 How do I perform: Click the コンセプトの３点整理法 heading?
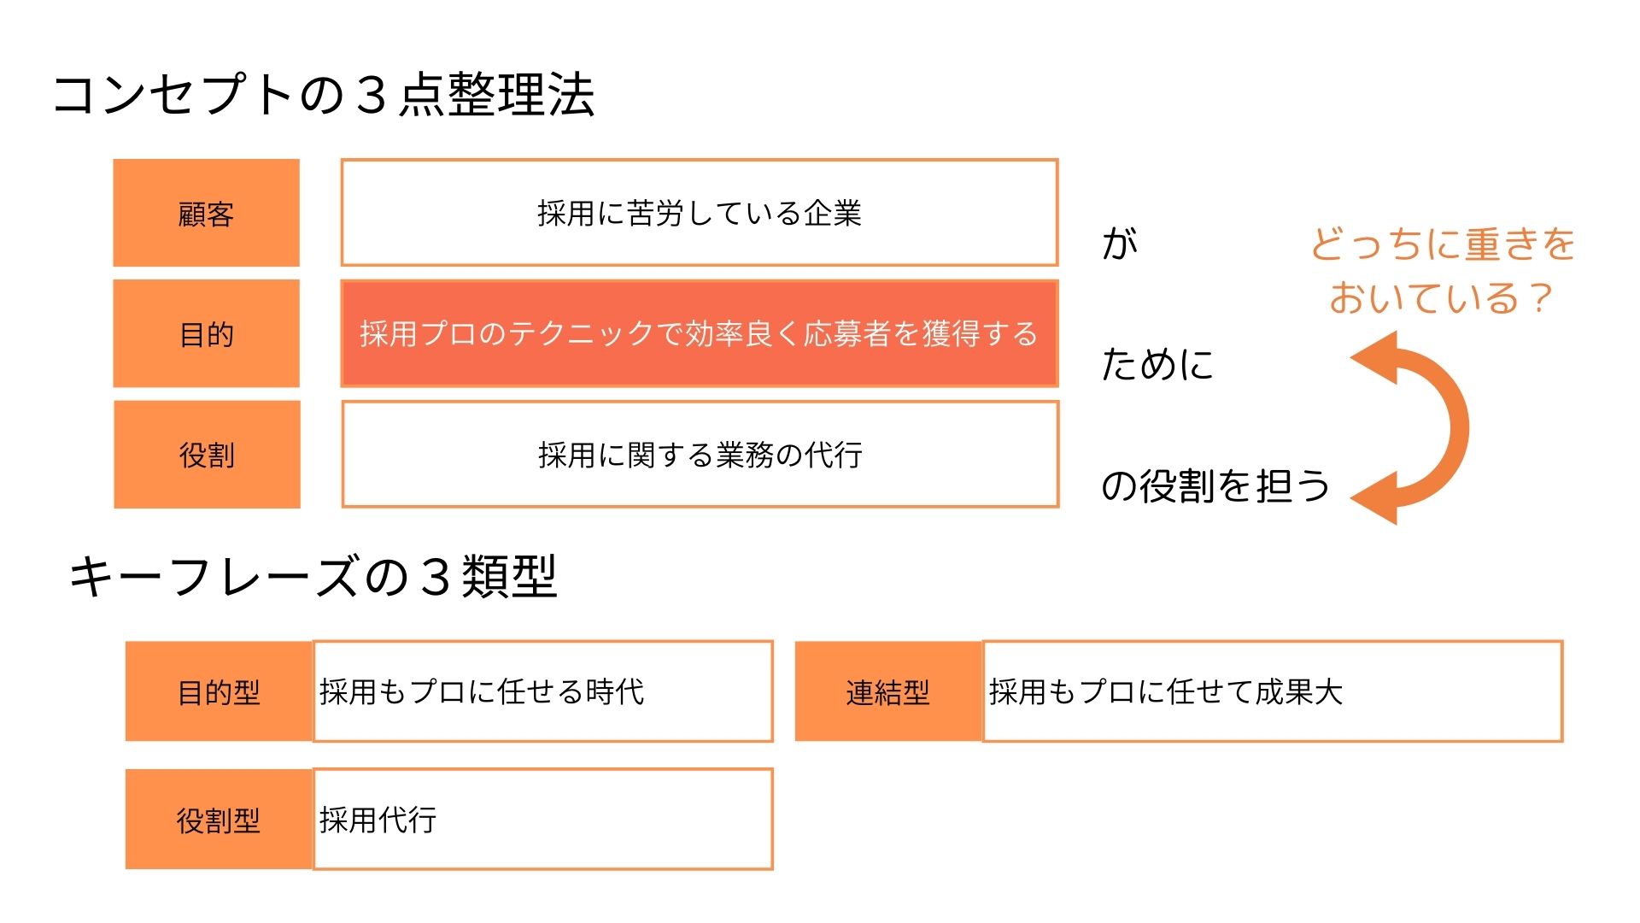click(324, 94)
